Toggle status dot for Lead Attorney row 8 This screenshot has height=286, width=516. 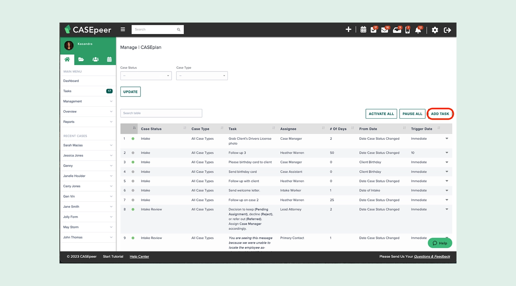coord(133,209)
